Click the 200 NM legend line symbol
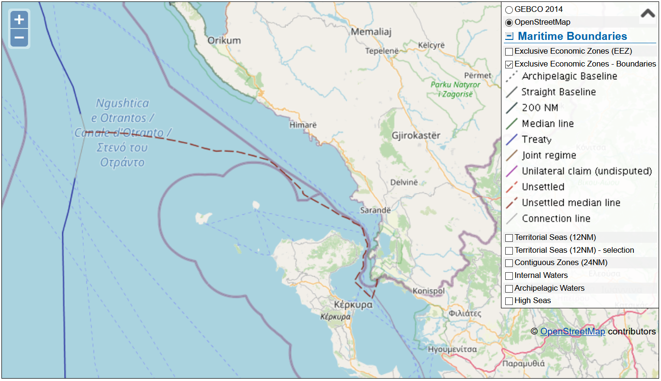Viewport: 661px width, 381px height. pos(512,108)
